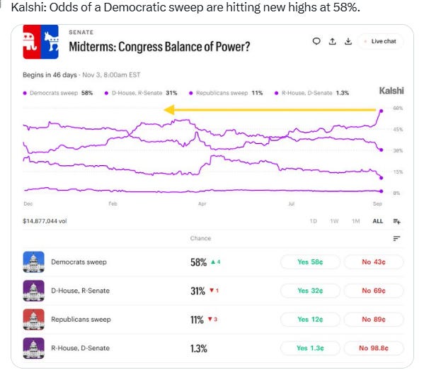Viewport: 424px width, 370px height.
Task: Open the sort icon next to Chance
Action: click(396, 238)
